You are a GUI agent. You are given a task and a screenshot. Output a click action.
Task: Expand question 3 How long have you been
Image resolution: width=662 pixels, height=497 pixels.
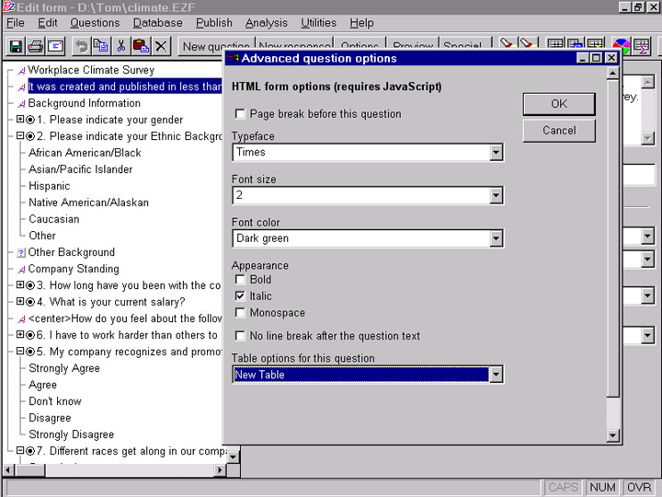click(20, 285)
